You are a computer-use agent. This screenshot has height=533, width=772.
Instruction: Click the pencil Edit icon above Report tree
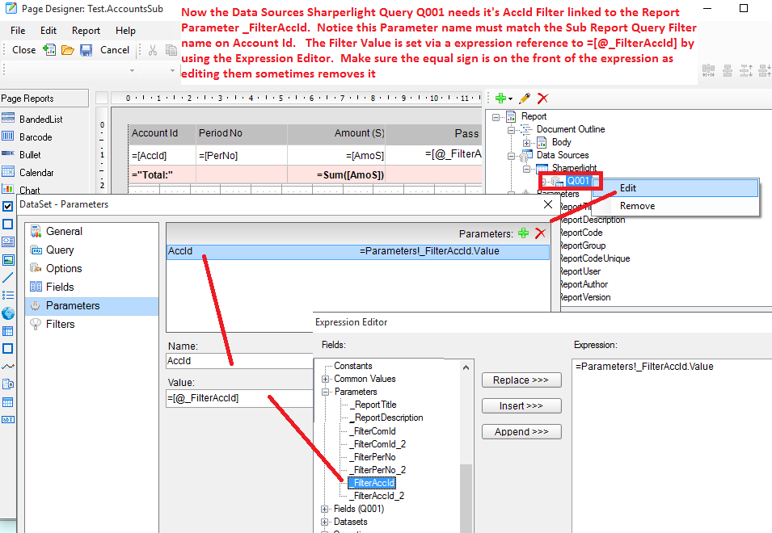525,98
